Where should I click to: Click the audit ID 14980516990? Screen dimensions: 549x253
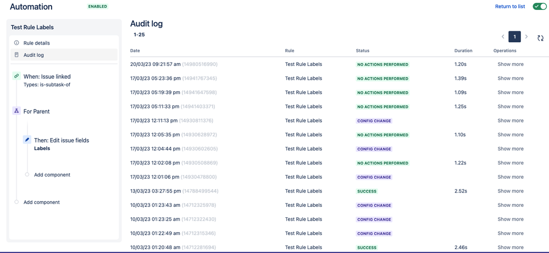click(200, 64)
